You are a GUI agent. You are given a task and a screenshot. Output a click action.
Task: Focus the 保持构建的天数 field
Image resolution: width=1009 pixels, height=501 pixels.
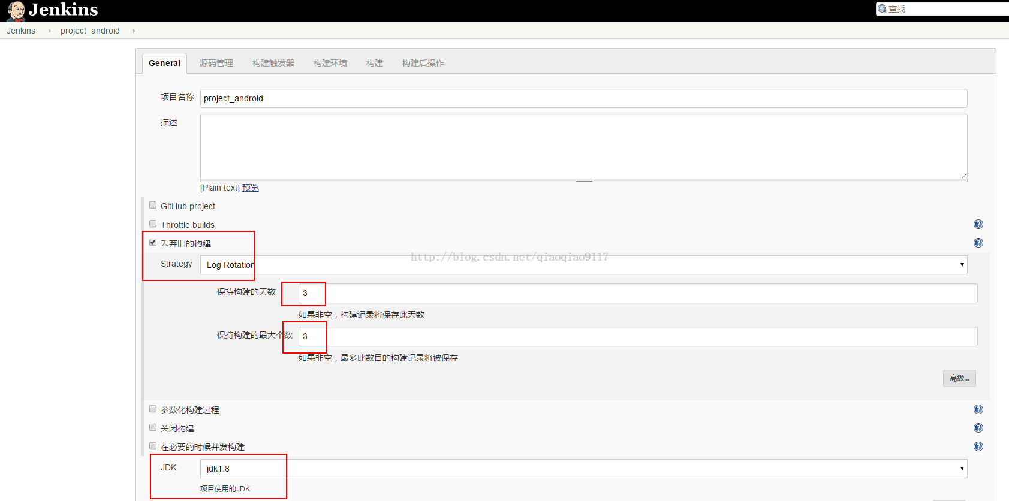[x=638, y=293]
